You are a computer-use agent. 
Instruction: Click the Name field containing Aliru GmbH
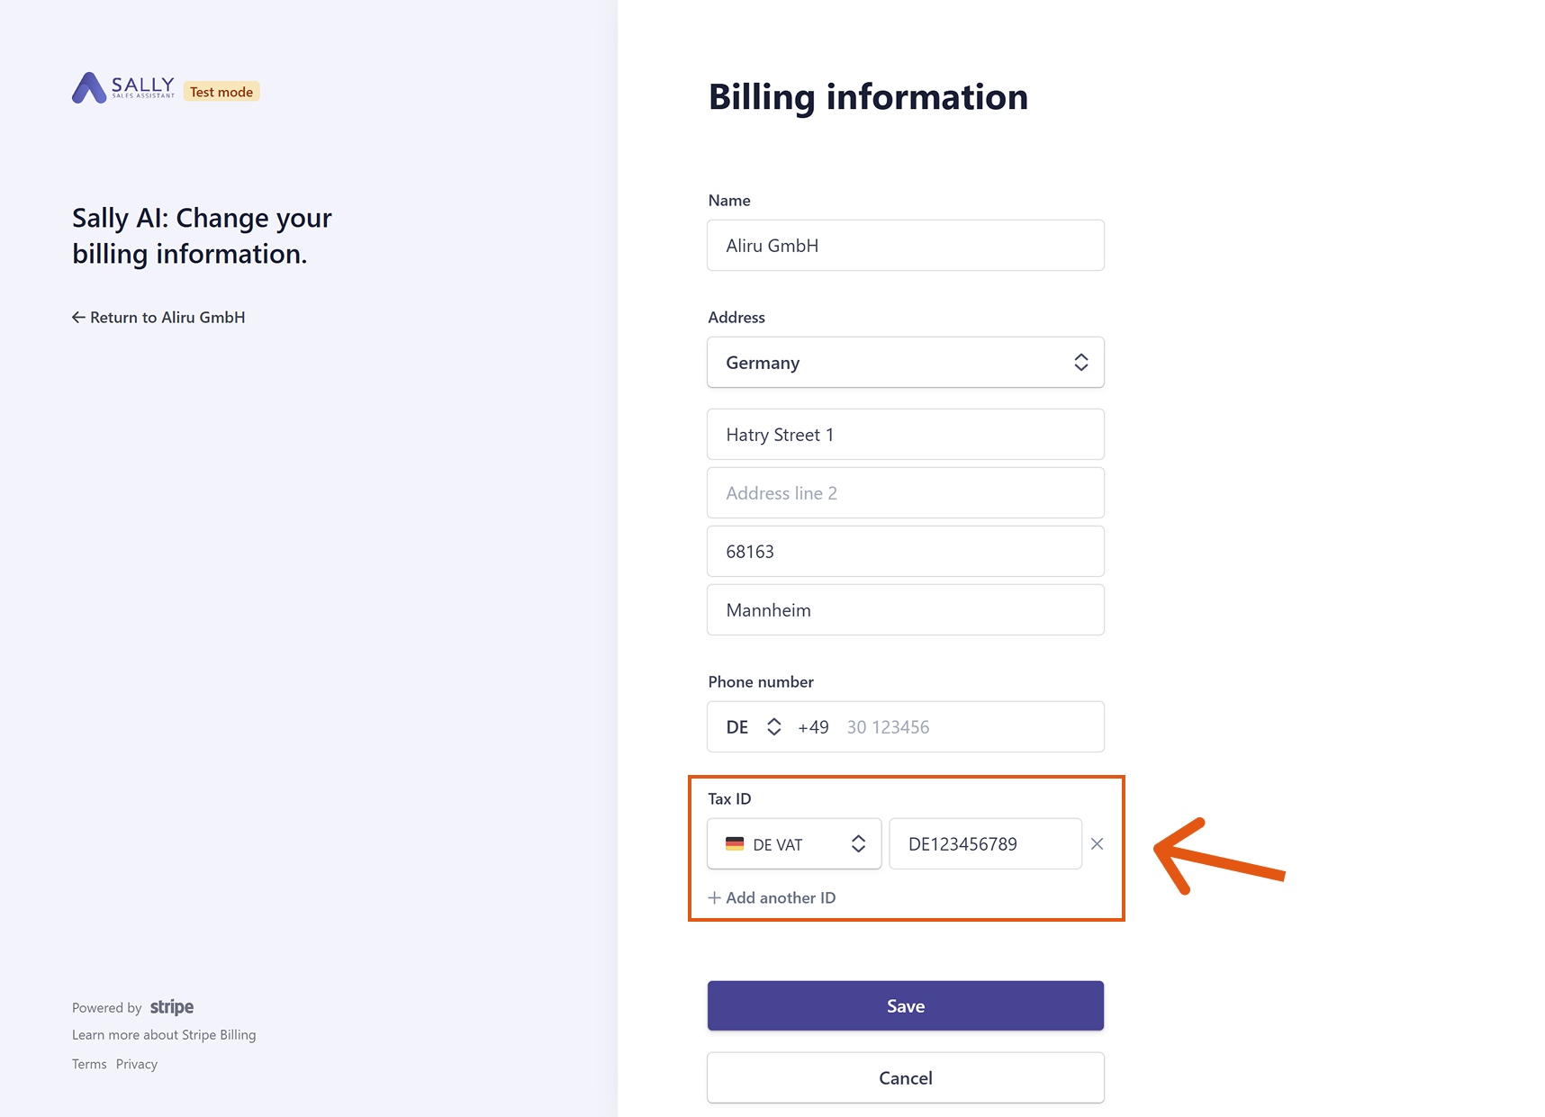coord(906,245)
